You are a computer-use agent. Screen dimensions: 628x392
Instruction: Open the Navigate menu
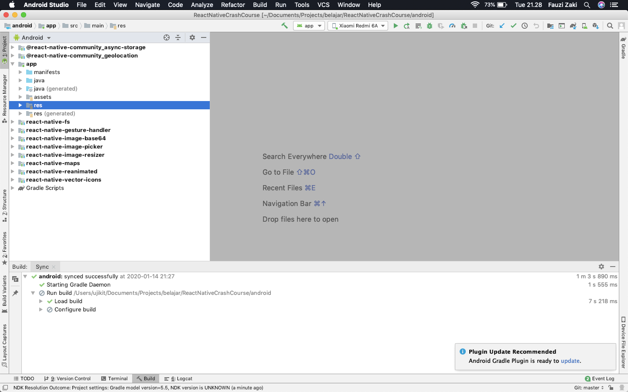pyautogui.click(x=147, y=5)
